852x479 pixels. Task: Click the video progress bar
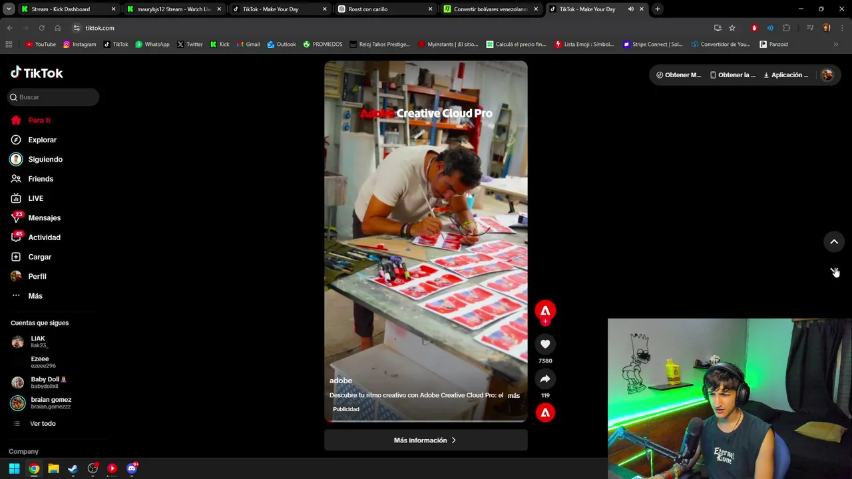(426, 421)
